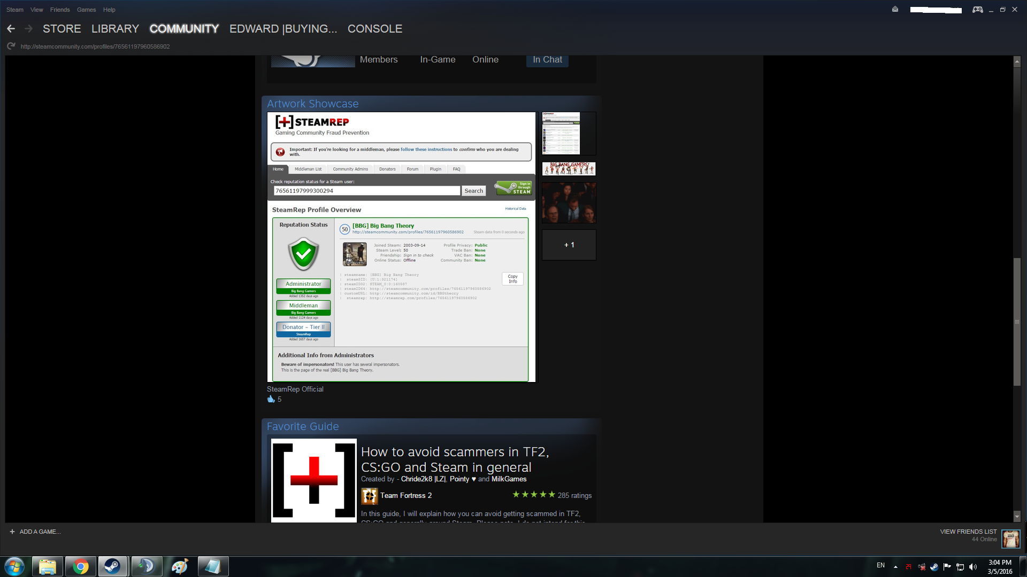1027x577 pixels.
Task: Click the Team Fortress 2 game icon
Action: [369, 496]
